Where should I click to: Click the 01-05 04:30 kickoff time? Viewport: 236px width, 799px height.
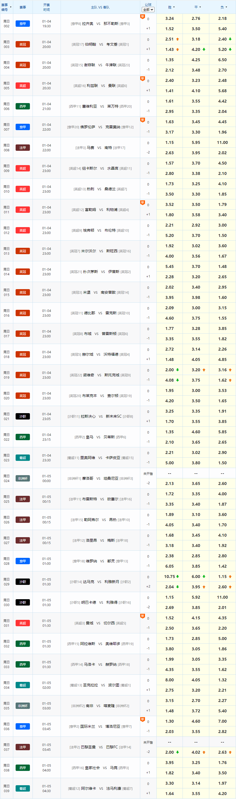pyautogui.click(x=47, y=788)
